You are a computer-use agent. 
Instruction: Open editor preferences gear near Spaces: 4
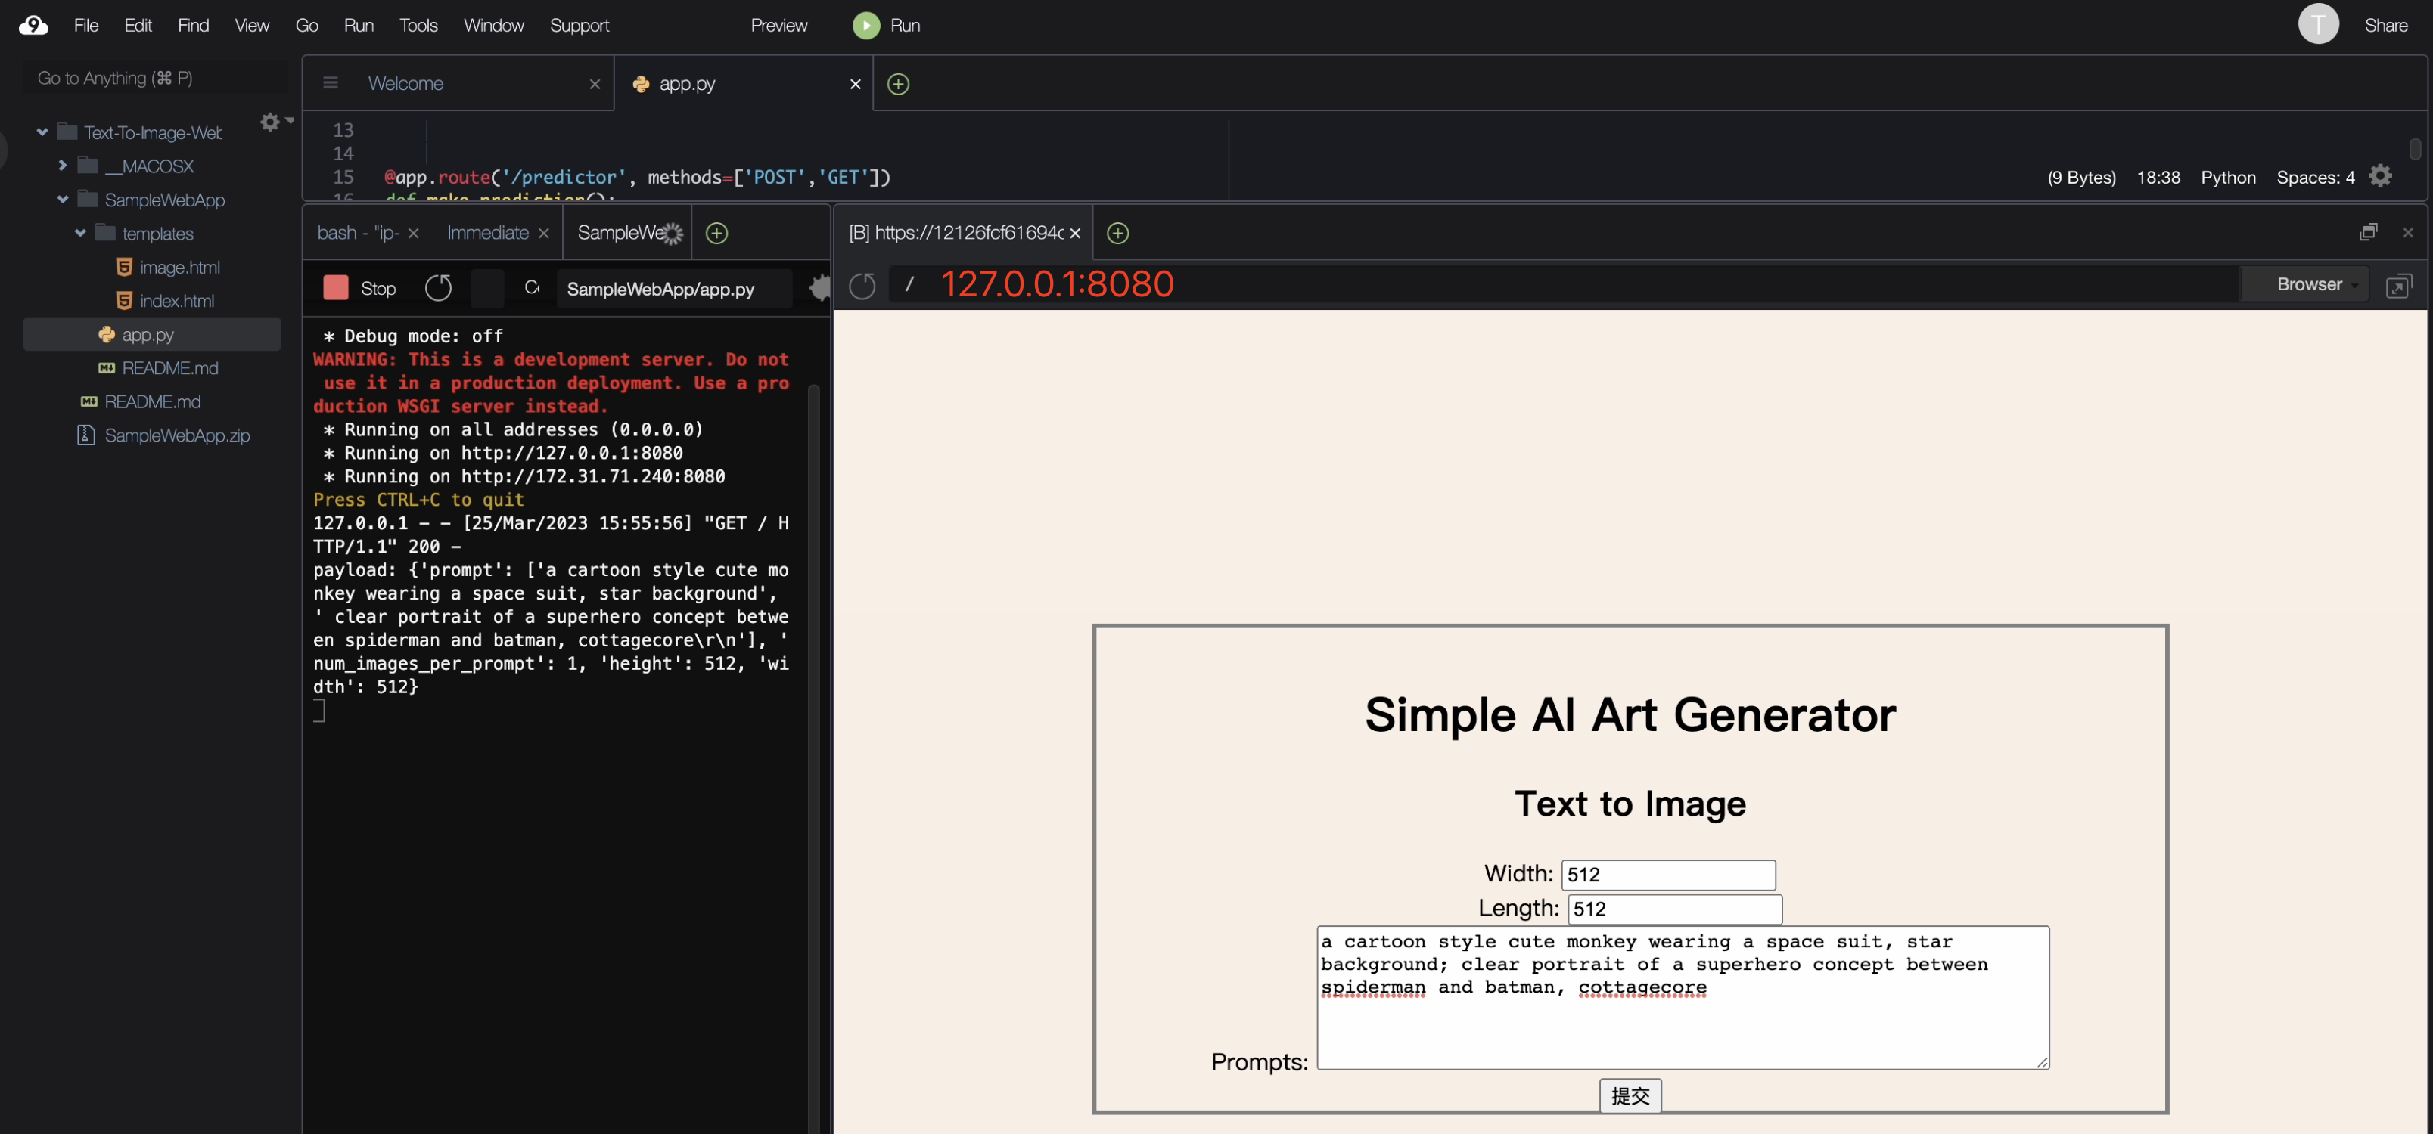pos(2380,177)
